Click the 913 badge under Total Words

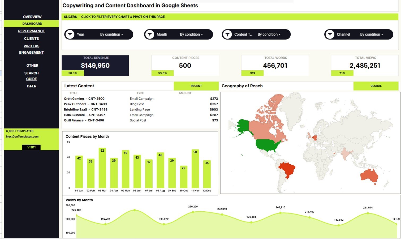pyautogui.click(x=252, y=73)
